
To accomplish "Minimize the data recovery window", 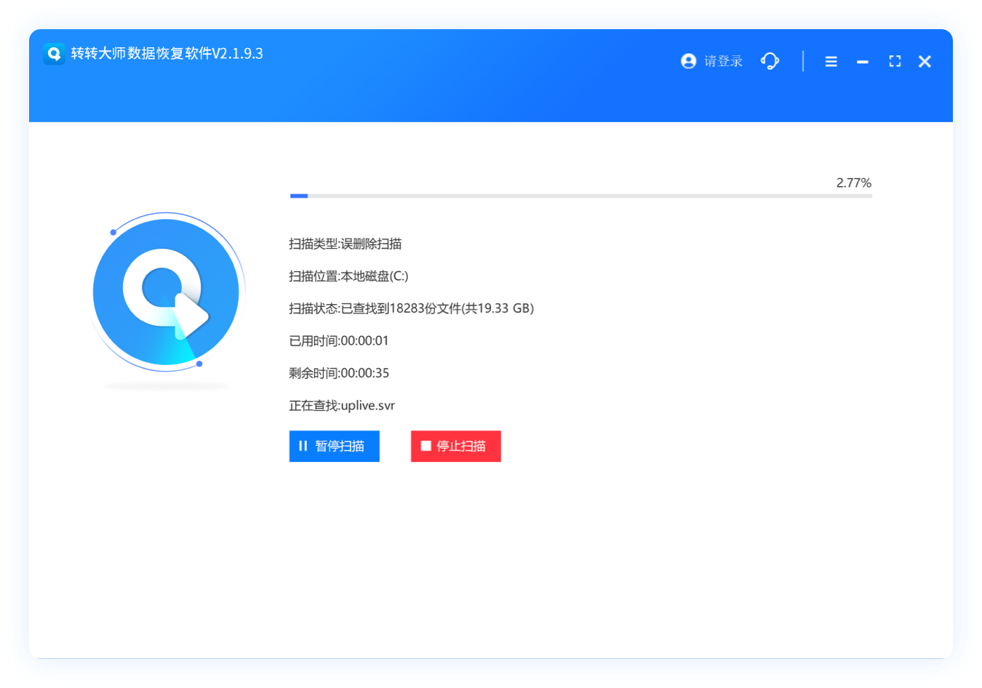I will (x=863, y=62).
